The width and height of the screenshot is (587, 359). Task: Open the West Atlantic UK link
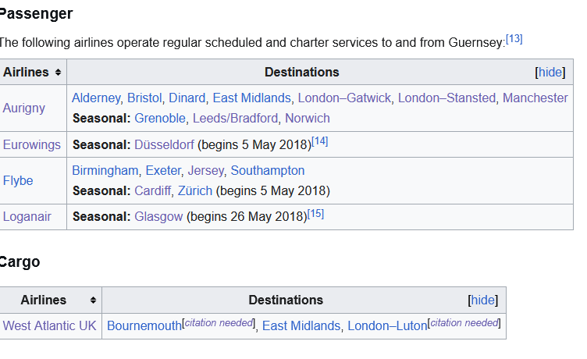click(x=50, y=326)
